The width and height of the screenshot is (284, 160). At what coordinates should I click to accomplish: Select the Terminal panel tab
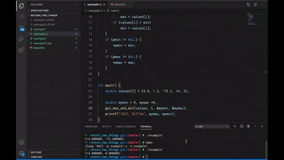click(146, 126)
